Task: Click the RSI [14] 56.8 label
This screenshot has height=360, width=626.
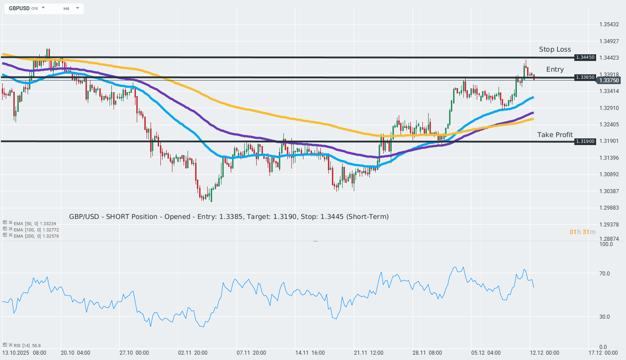Action: coord(27,345)
